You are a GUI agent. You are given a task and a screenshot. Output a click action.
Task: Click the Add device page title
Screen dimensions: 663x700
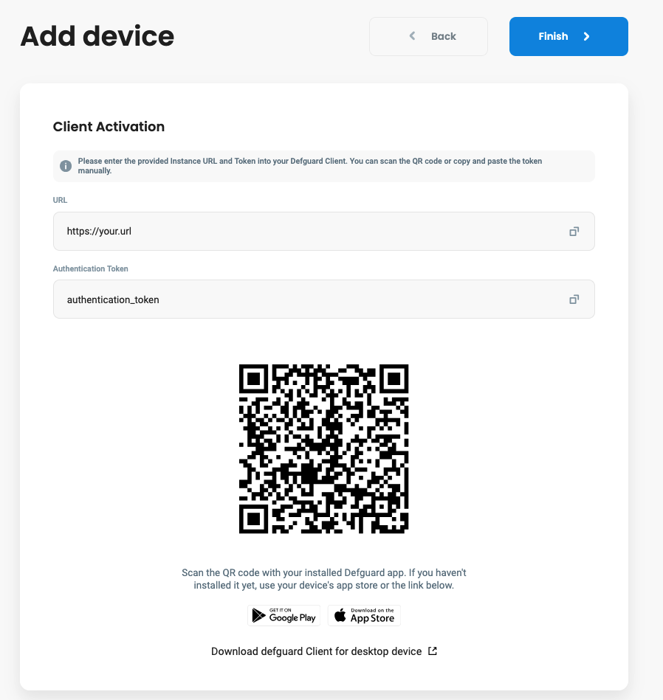97,36
